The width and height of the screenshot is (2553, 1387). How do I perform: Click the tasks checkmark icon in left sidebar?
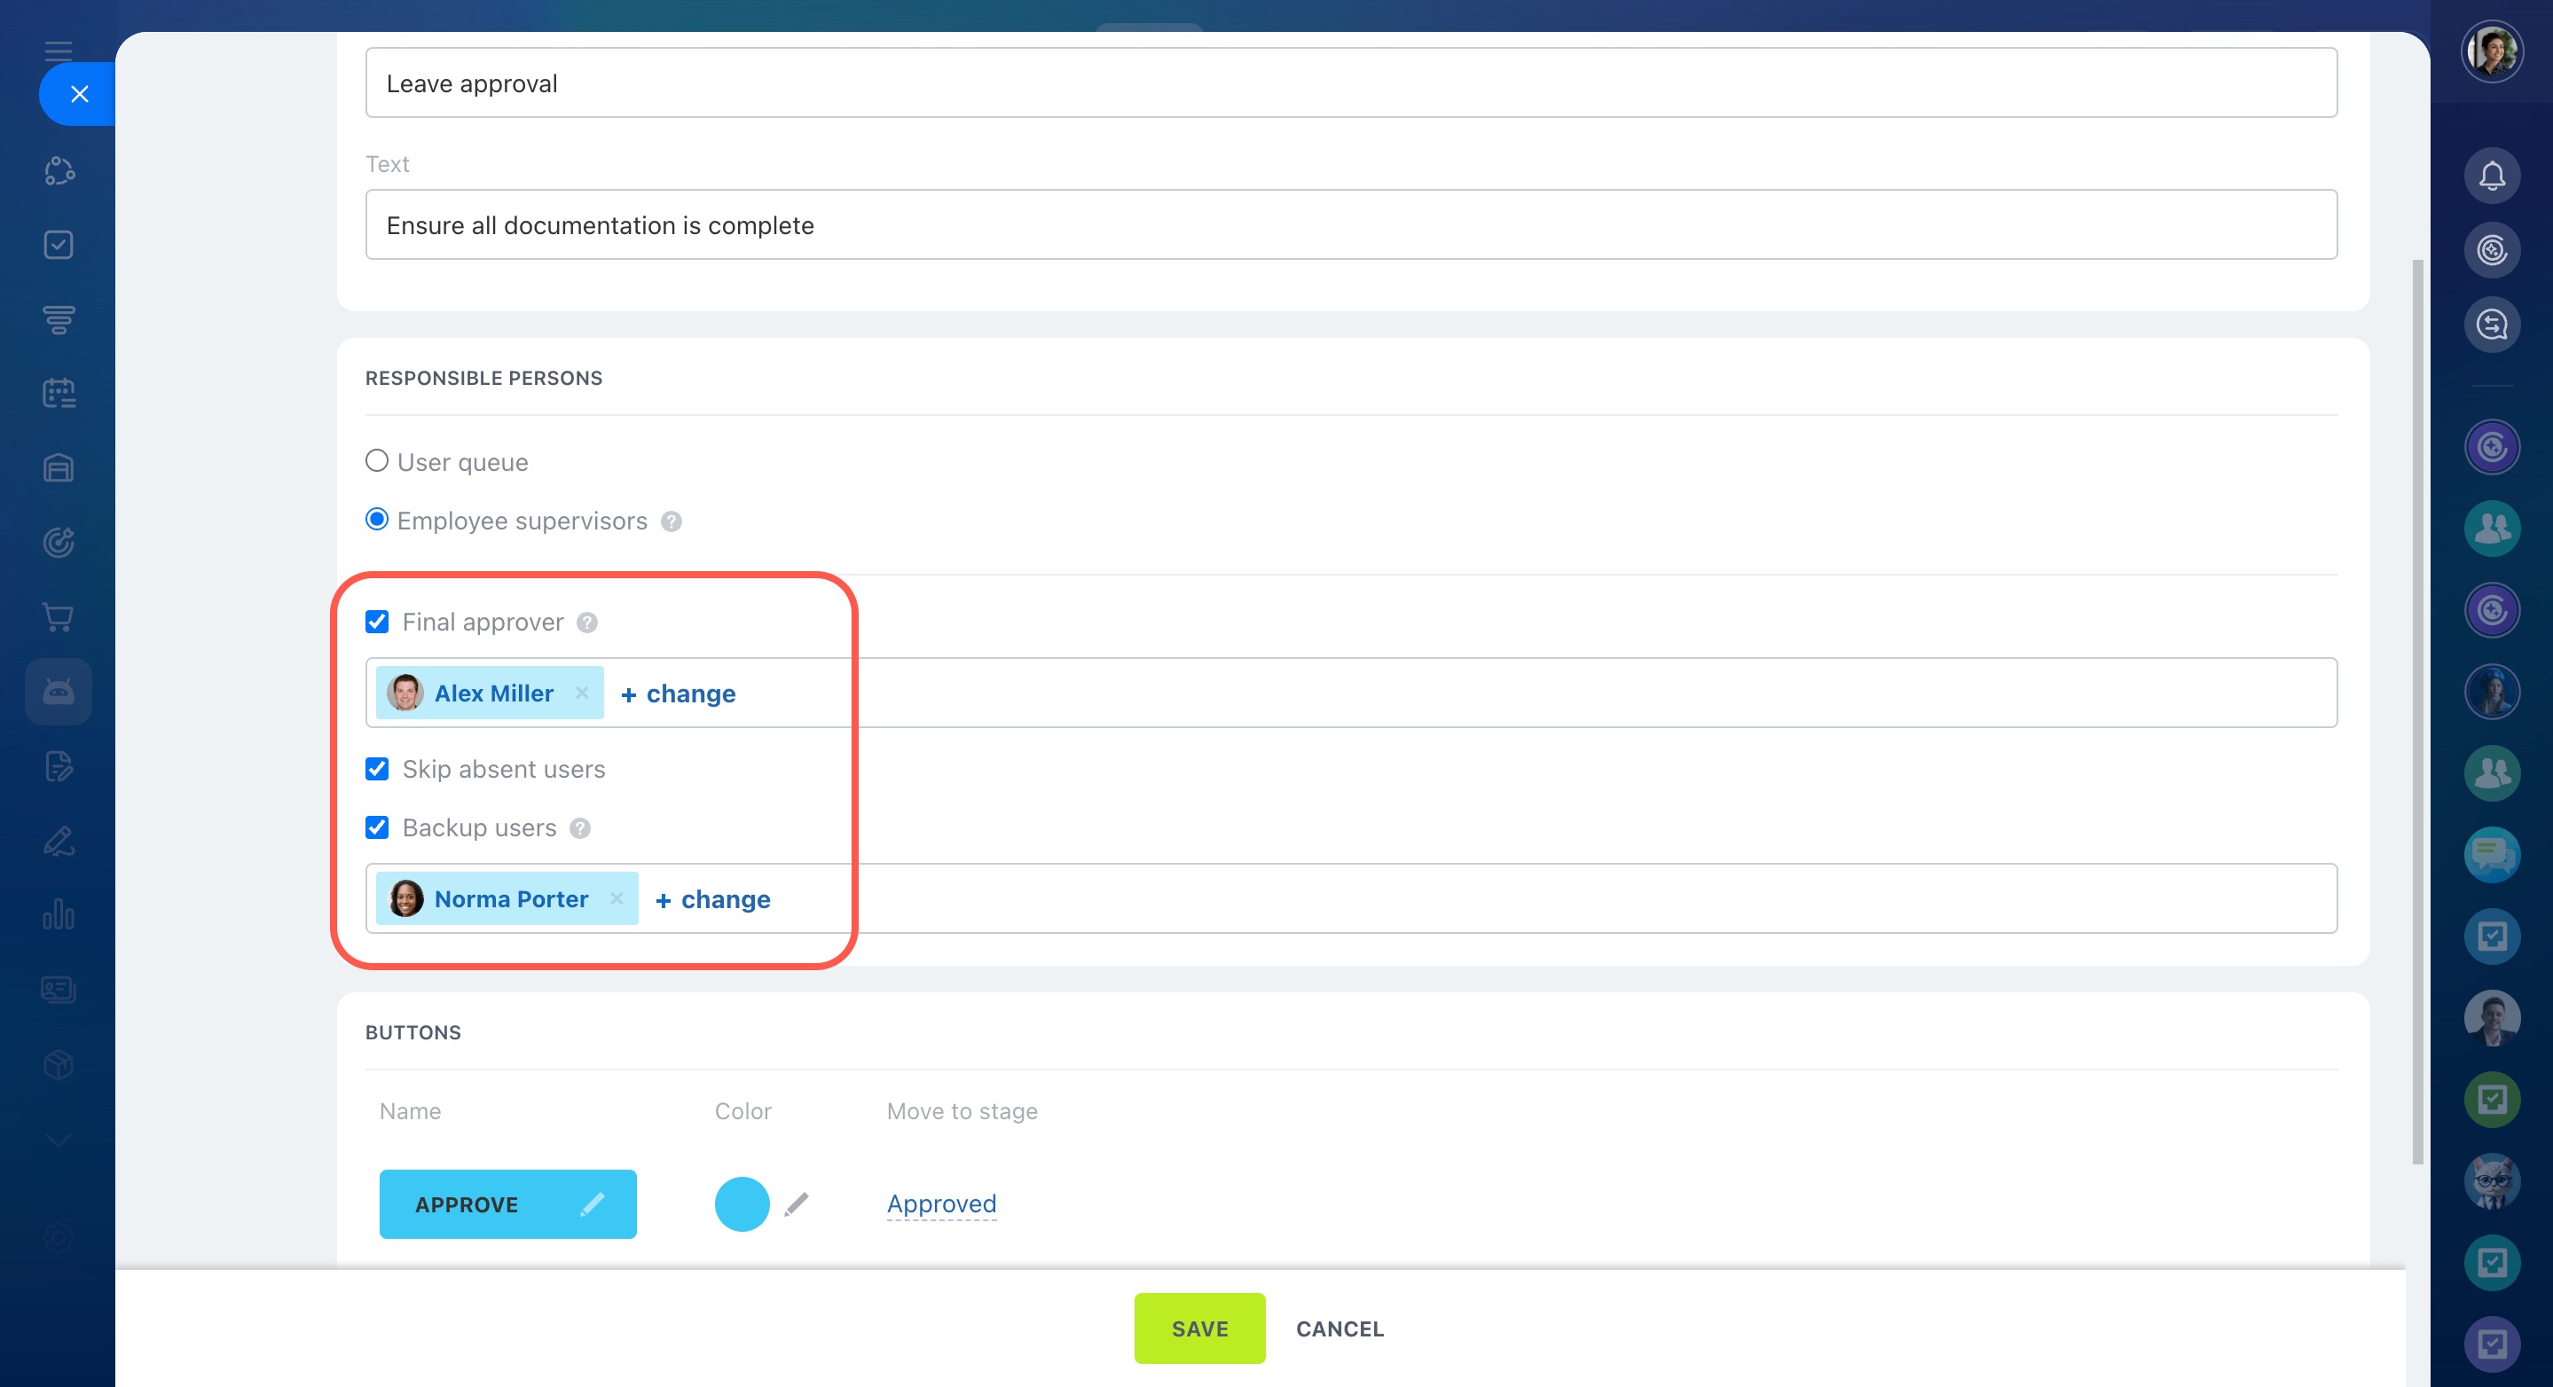click(x=59, y=245)
